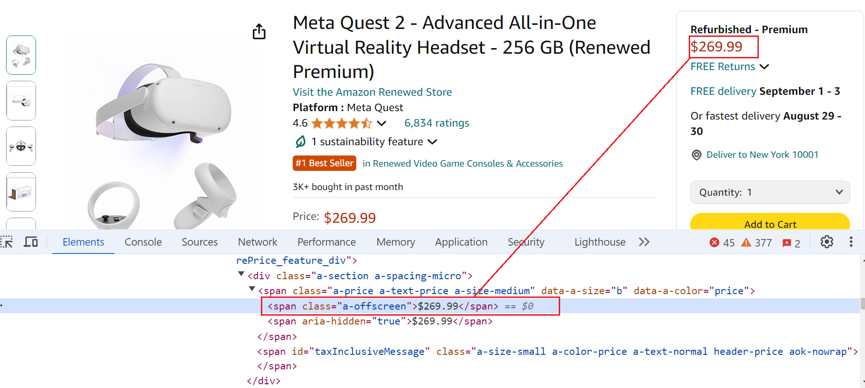Open the DevTools three-dot menu

point(851,242)
